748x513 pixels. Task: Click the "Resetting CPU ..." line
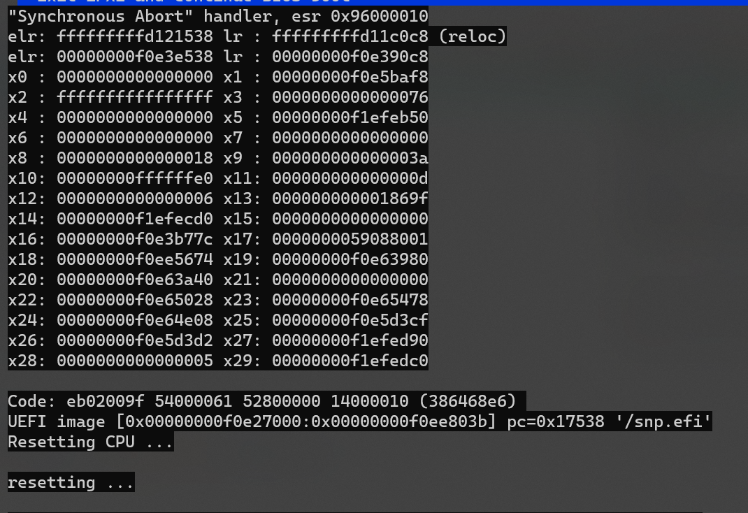[x=90, y=442]
